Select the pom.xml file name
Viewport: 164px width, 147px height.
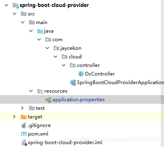pos(38,134)
